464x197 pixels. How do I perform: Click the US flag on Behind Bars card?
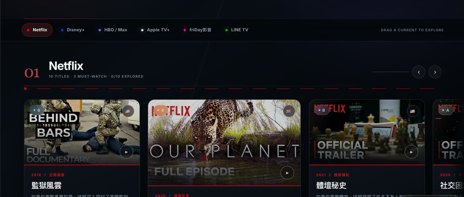pos(128,111)
